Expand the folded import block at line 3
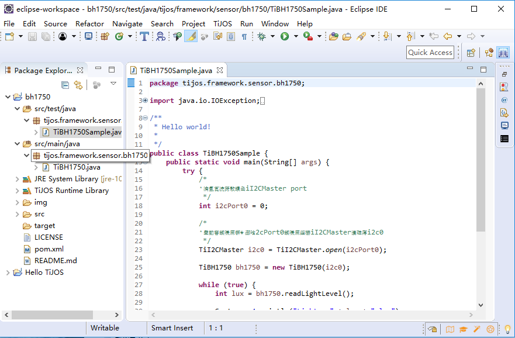515x338 pixels. (x=145, y=101)
